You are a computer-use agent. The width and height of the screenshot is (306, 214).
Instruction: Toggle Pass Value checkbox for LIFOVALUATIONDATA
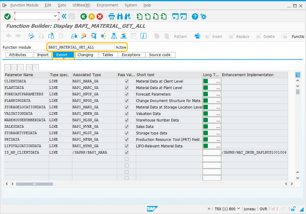click(x=127, y=146)
